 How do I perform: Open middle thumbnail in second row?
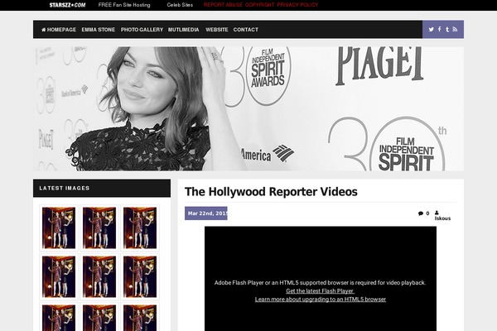pos(99,276)
